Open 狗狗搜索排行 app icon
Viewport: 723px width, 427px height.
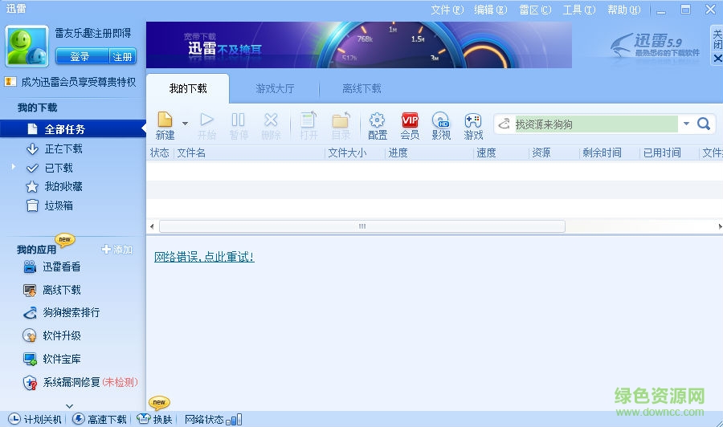click(30, 312)
